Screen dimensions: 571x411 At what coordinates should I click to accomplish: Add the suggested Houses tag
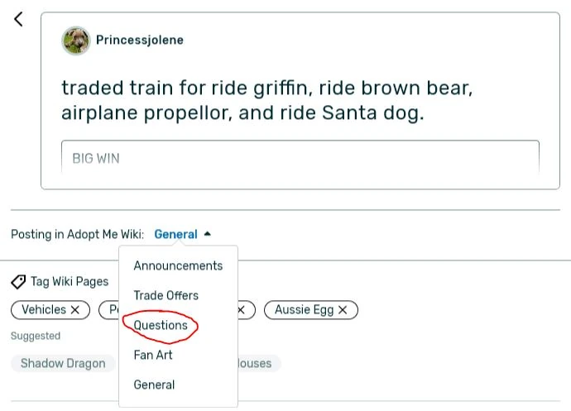[x=257, y=363]
